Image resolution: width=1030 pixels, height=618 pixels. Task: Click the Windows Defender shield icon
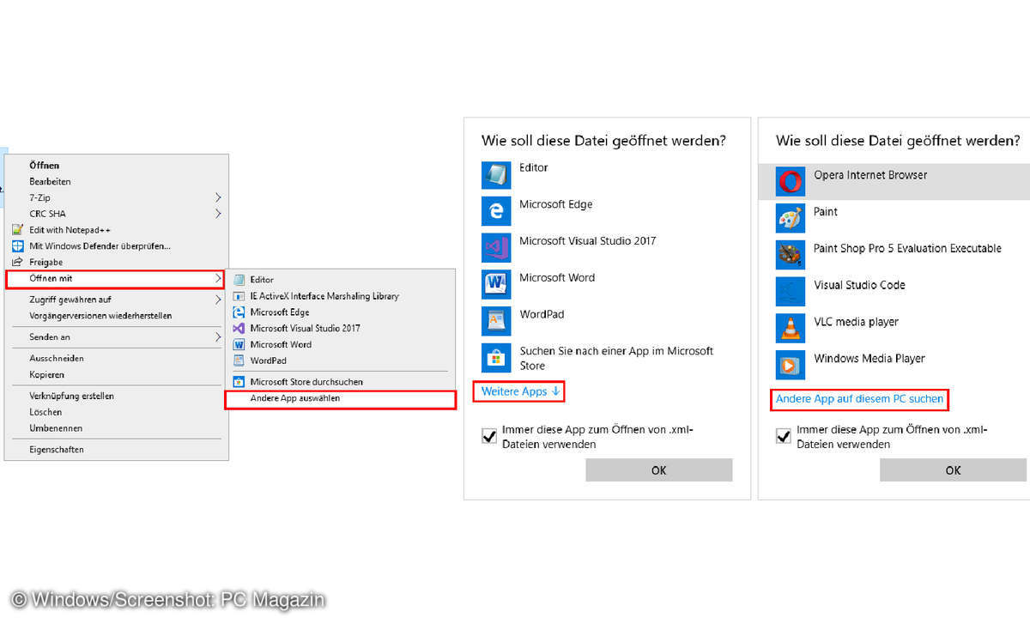(x=16, y=246)
